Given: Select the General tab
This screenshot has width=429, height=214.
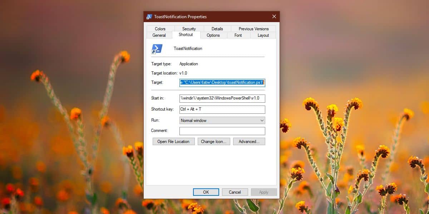Looking at the screenshot, I should (159, 35).
